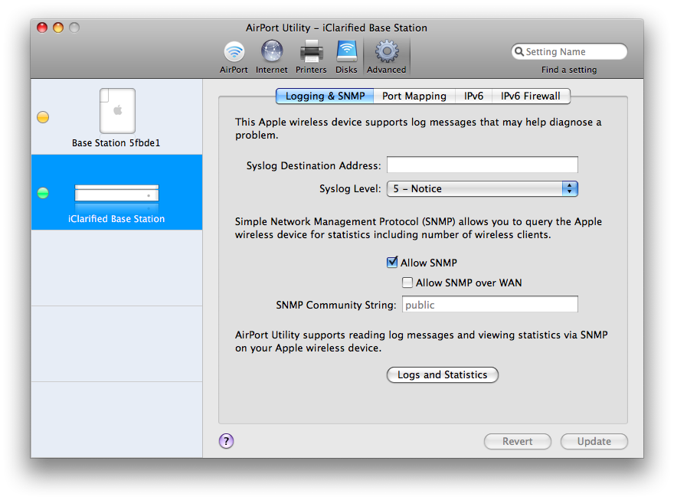The height and width of the screenshot is (500, 674).
Task: Enable Allow SNMP over WAN
Action: click(x=407, y=283)
